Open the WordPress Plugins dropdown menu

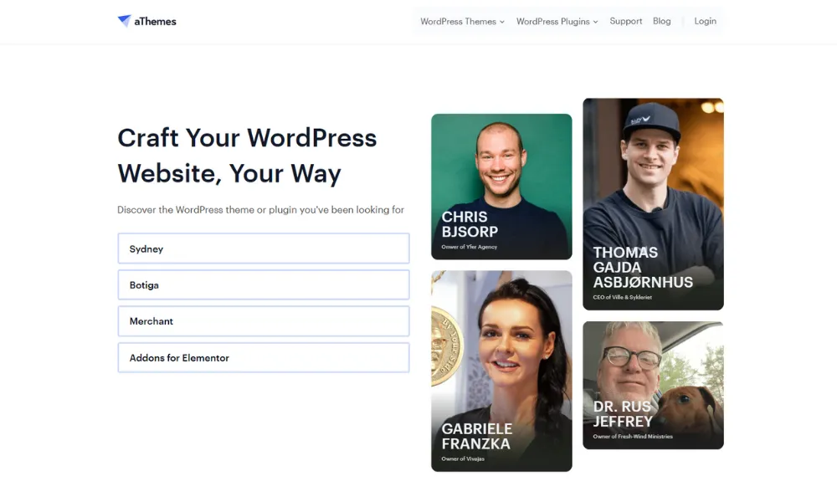557,22
